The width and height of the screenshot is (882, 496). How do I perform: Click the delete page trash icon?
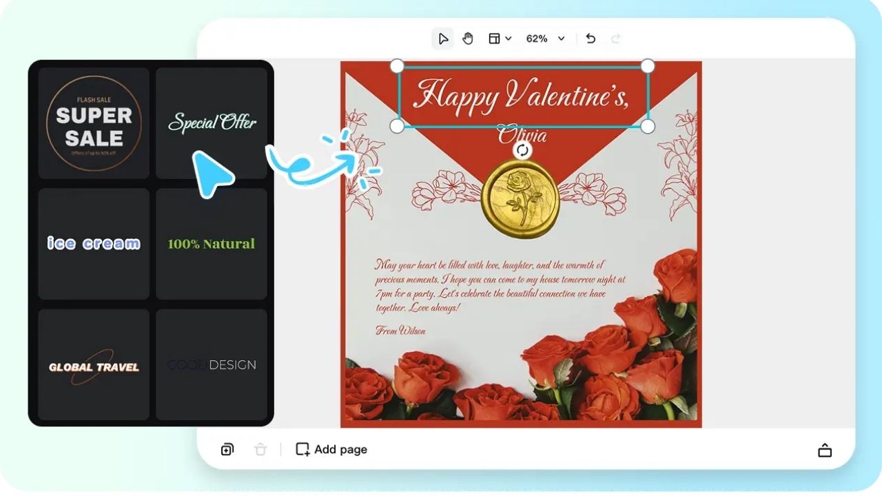[x=260, y=449]
